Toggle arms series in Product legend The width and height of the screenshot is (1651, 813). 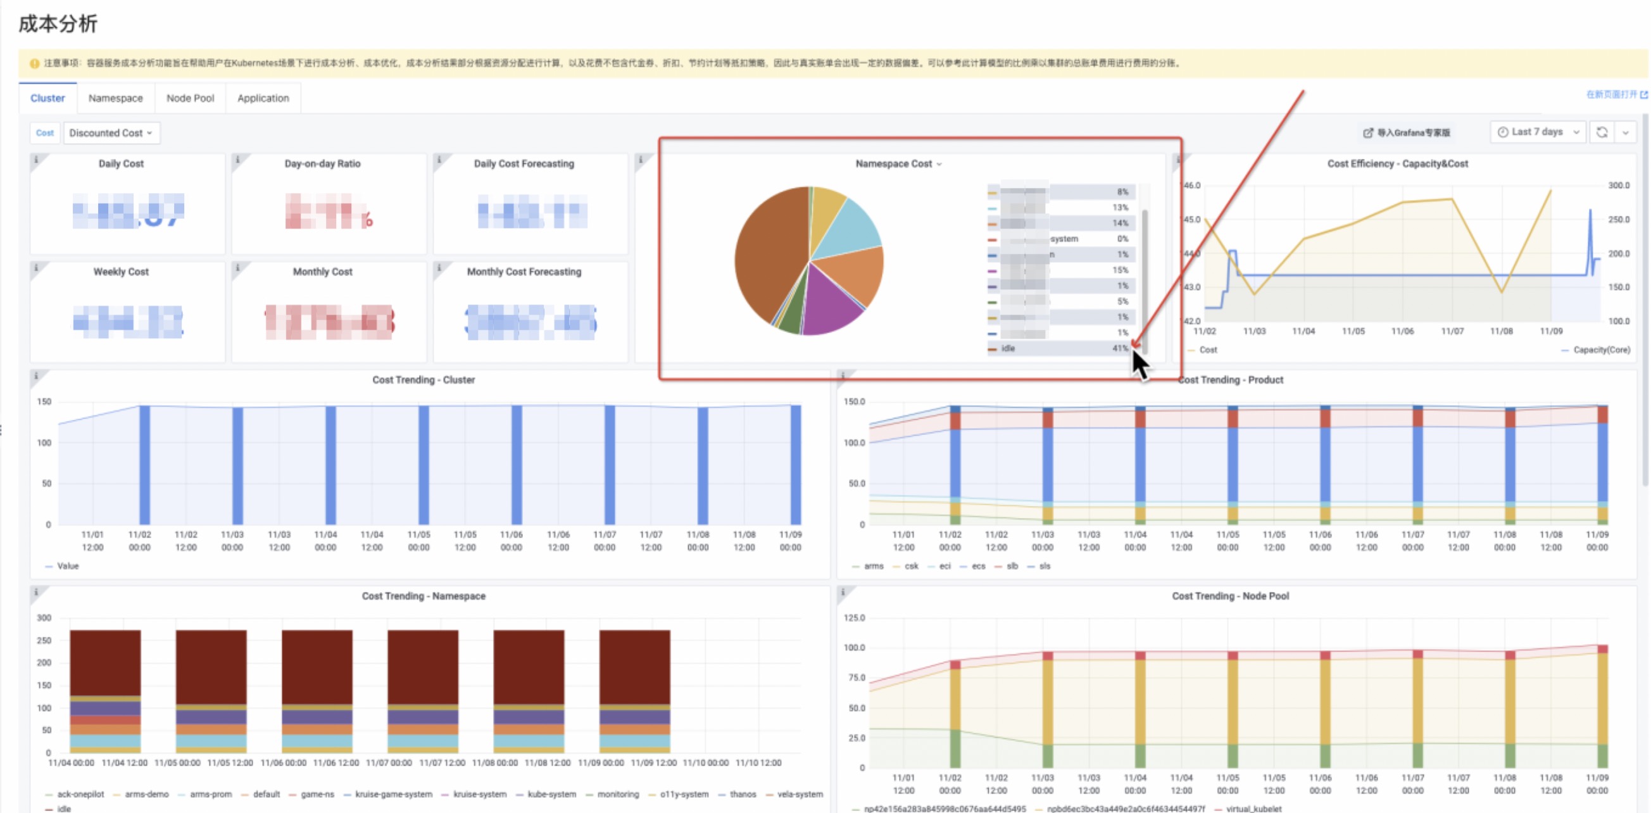click(873, 566)
